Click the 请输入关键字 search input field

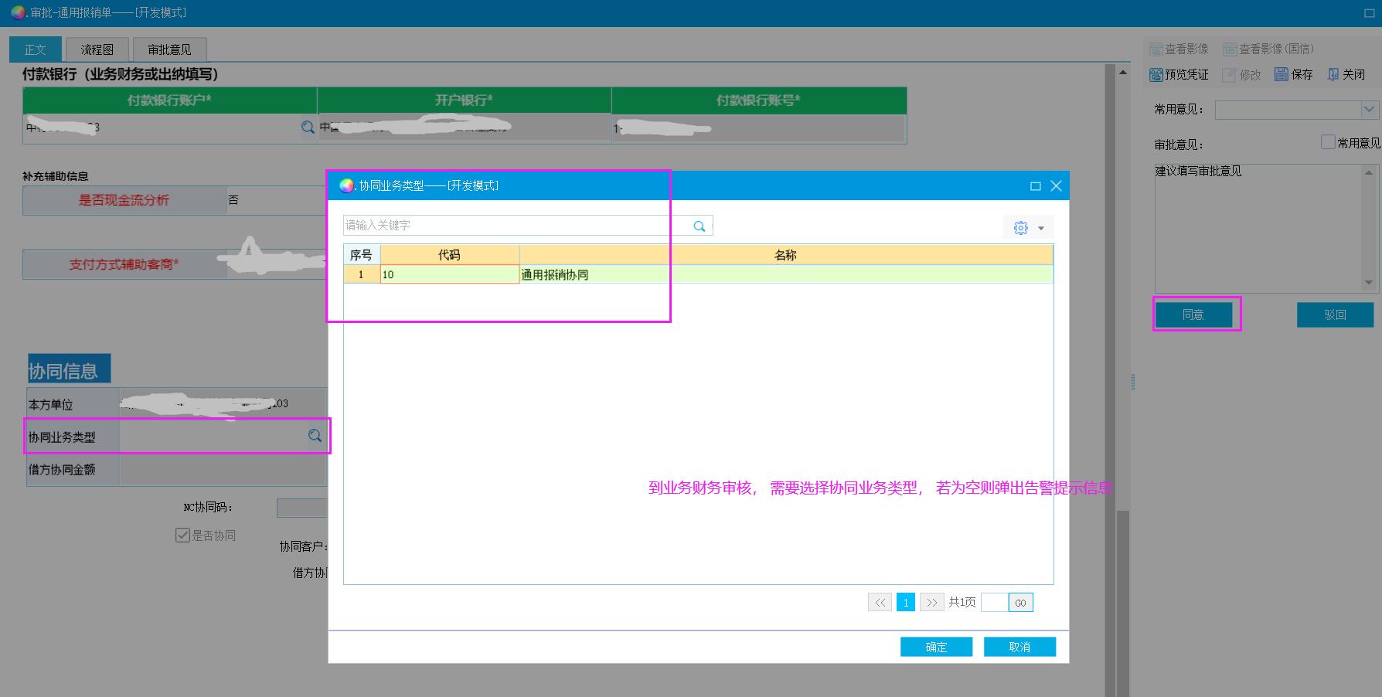pos(516,226)
